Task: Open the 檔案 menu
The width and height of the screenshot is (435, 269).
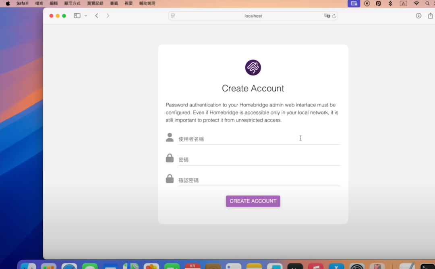Action: [39, 3]
